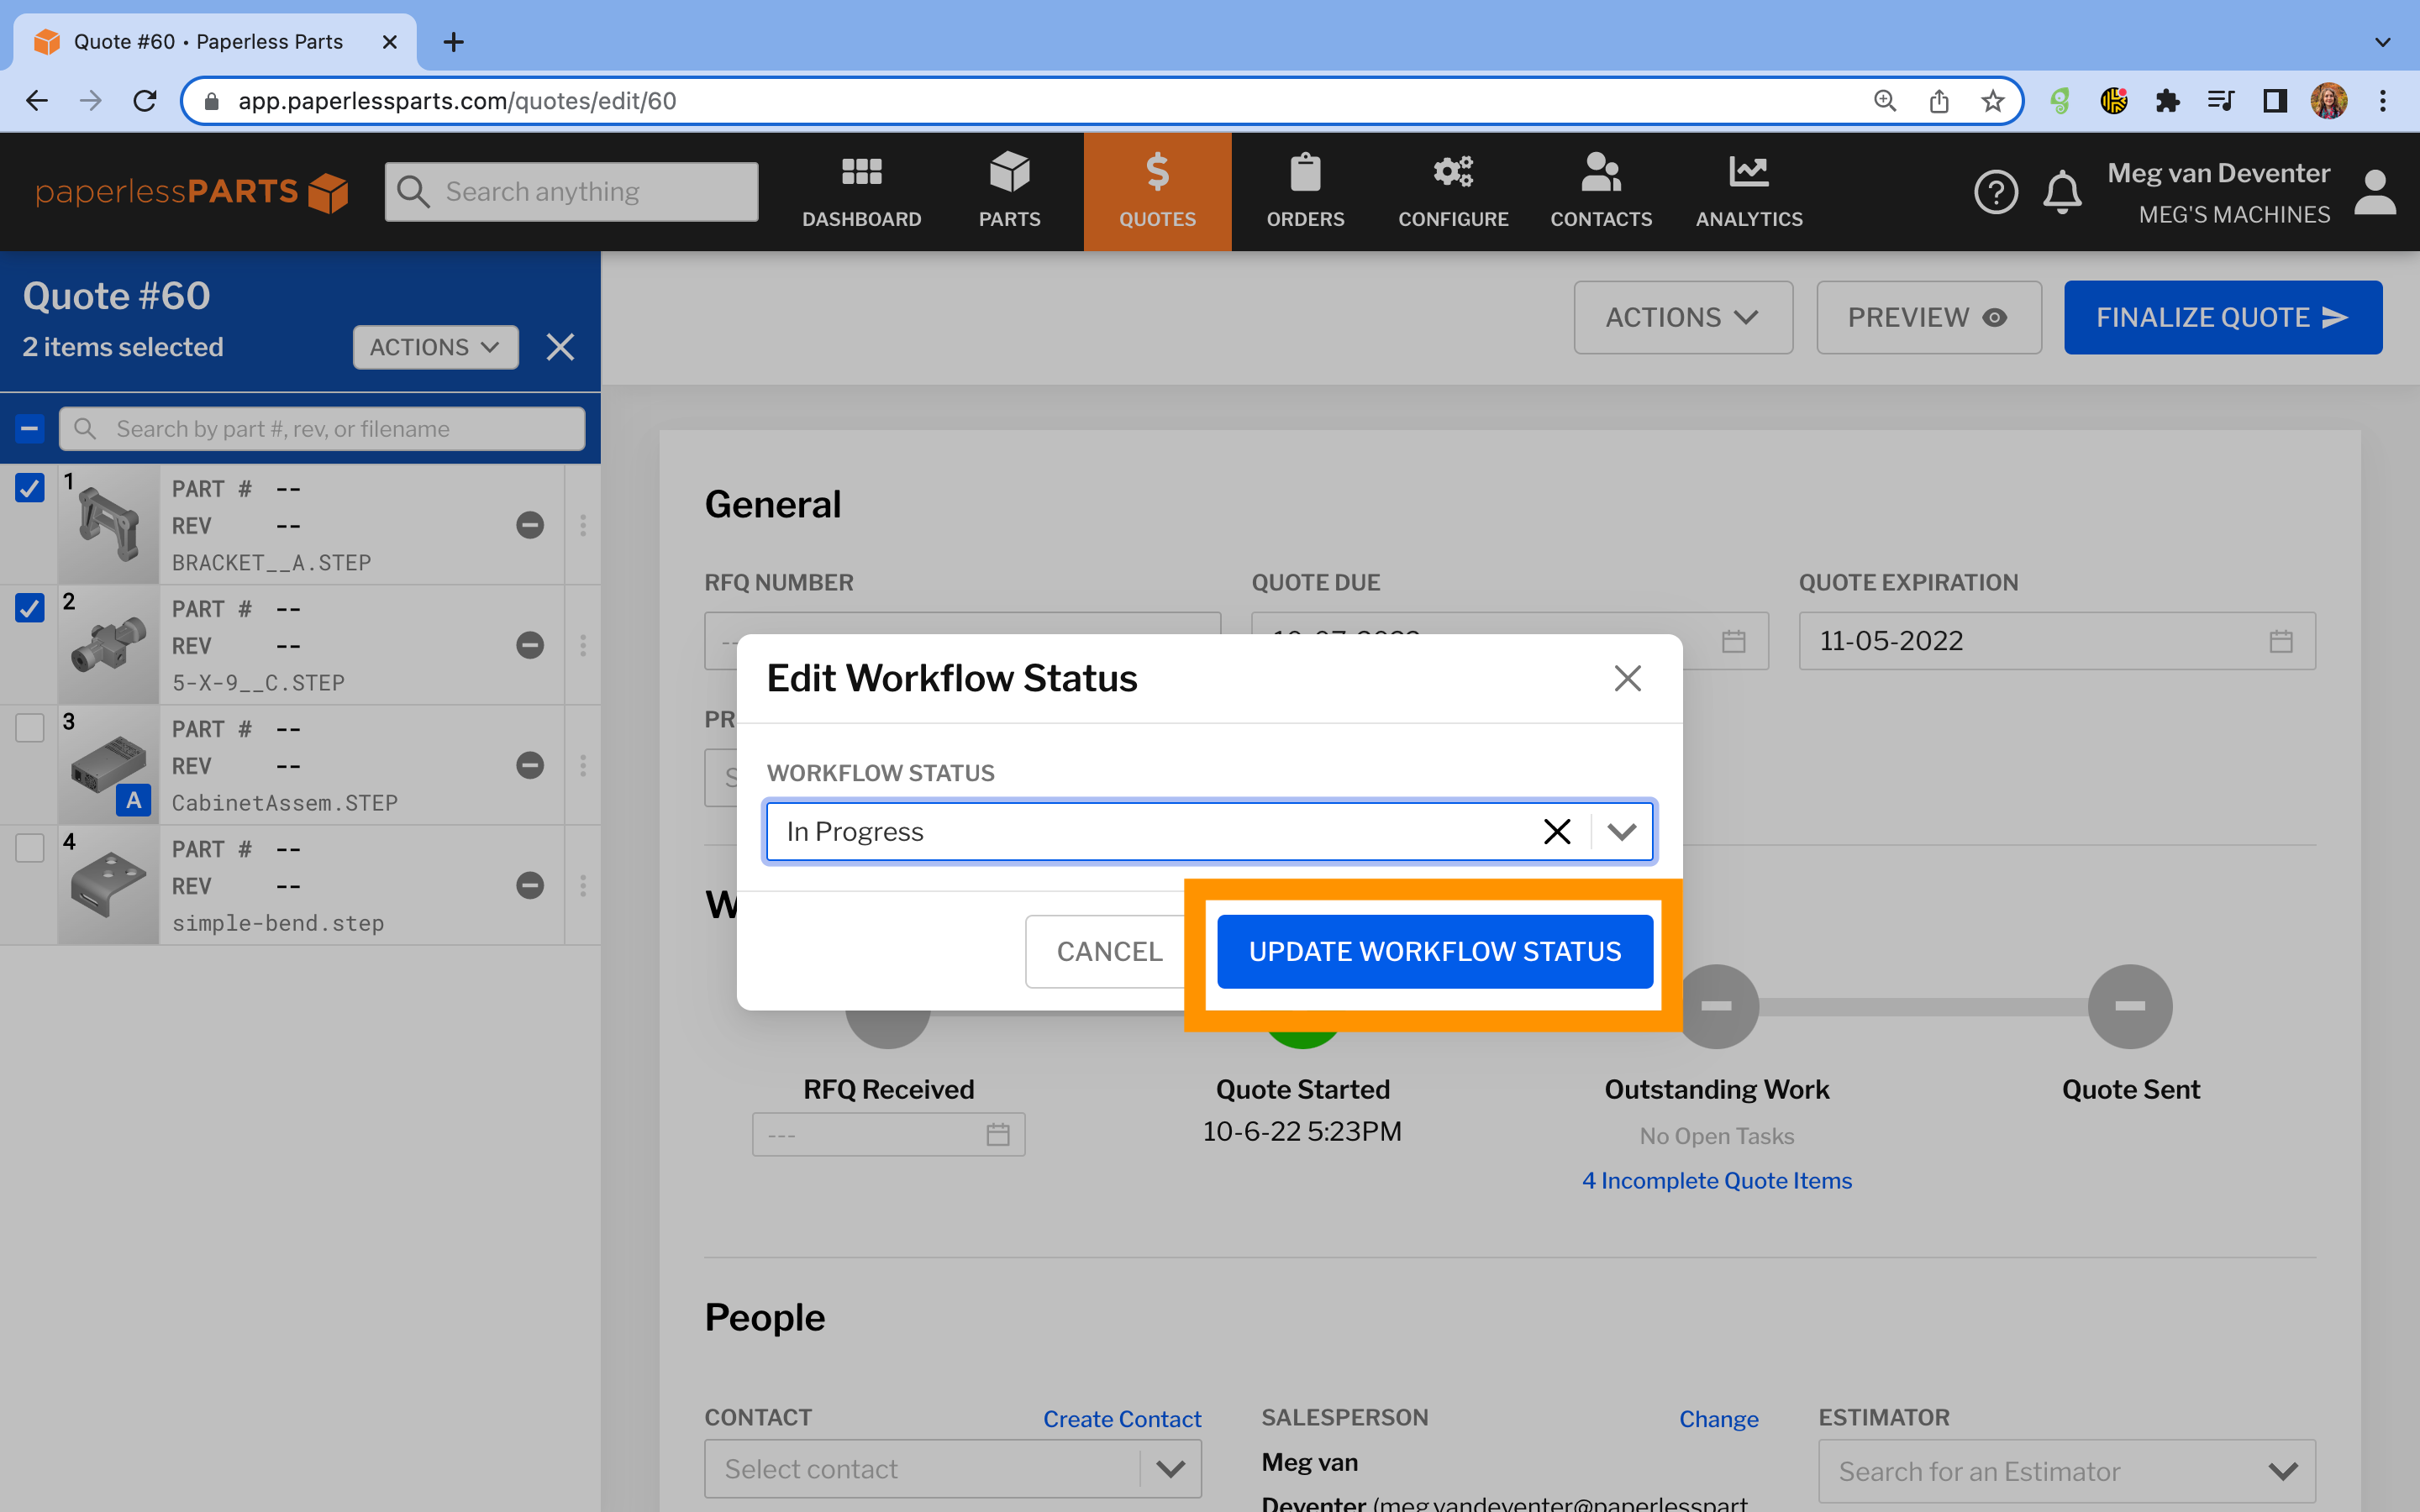The height and width of the screenshot is (1512, 2420).
Task: Open the Contacts section
Action: pyautogui.click(x=1601, y=192)
